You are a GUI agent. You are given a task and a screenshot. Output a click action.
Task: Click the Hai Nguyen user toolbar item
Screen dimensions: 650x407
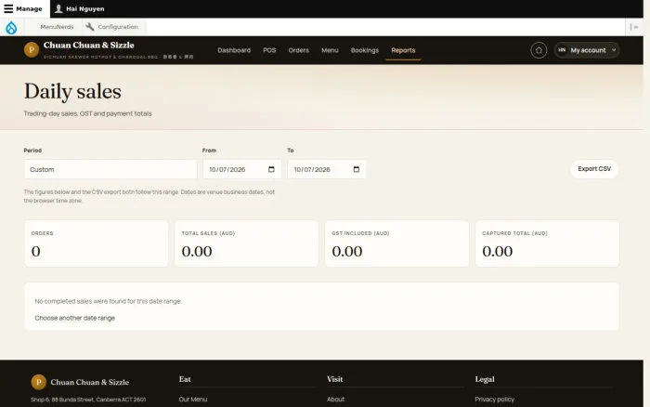[x=80, y=8]
